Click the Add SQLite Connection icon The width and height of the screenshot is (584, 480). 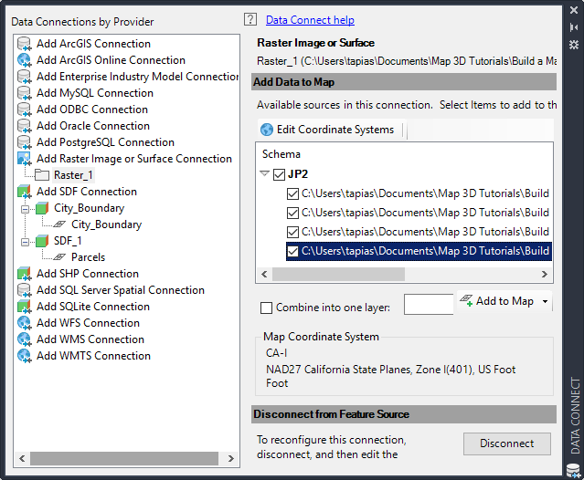click(25, 307)
